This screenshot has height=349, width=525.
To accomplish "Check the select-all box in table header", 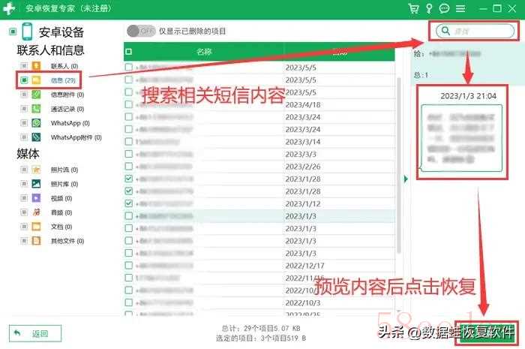I will coord(128,52).
